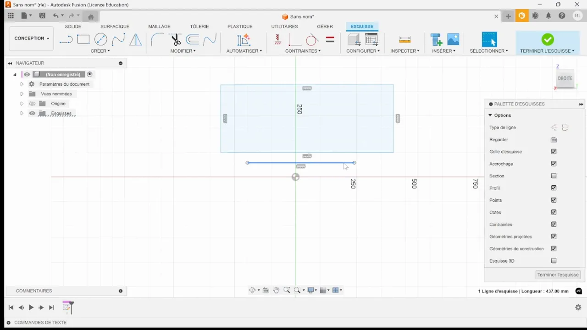Toggle visibility of the Origine folder
Image resolution: width=587 pixels, height=330 pixels.
(x=32, y=103)
